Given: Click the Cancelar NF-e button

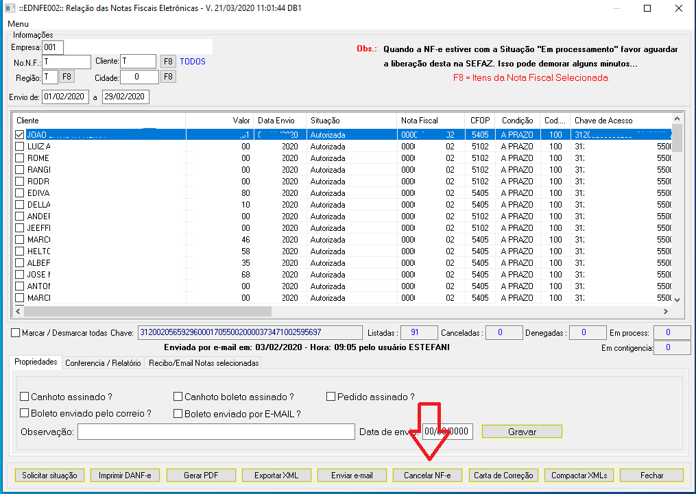Looking at the screenshot, I should tap(427, 475).
